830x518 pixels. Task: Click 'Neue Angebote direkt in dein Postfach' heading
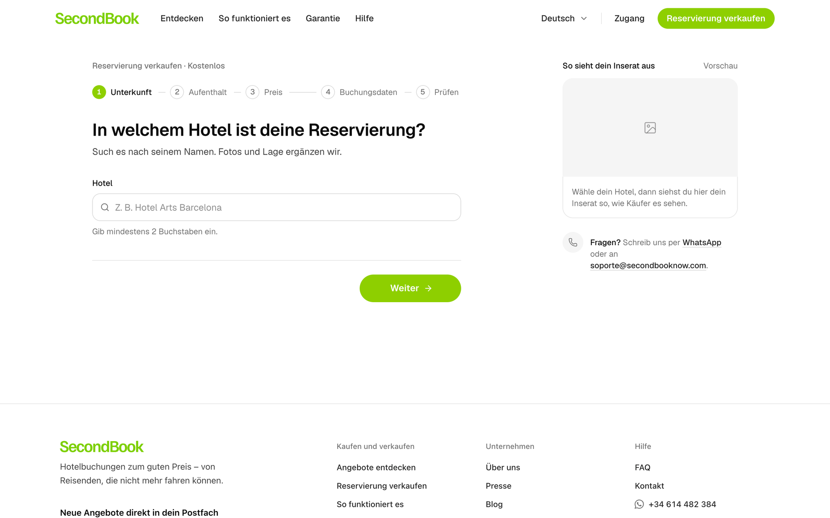click(139, 512)
